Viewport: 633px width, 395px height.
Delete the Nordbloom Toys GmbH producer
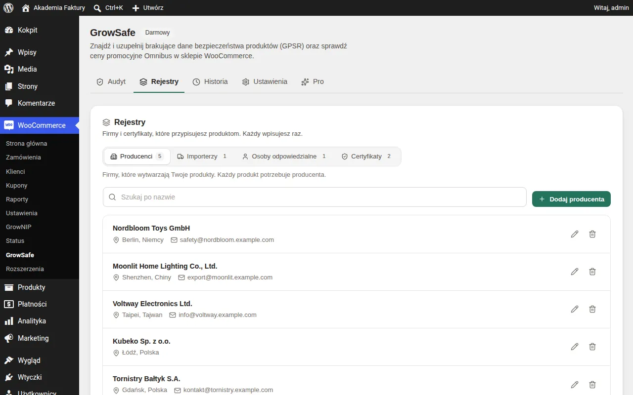592,234
